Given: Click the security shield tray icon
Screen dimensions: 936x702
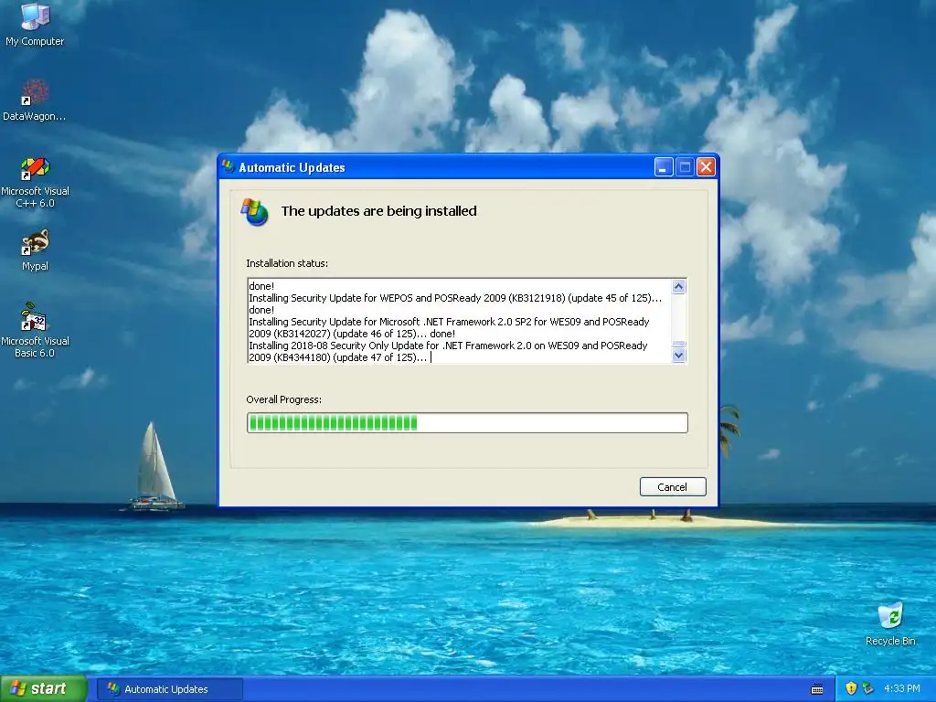Looking at the screenshot, I should click(851, 688).
